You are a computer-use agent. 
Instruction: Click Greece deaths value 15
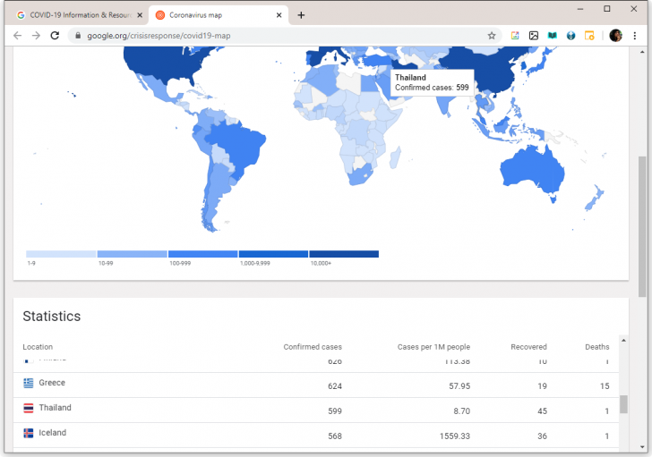coord(605,386)
